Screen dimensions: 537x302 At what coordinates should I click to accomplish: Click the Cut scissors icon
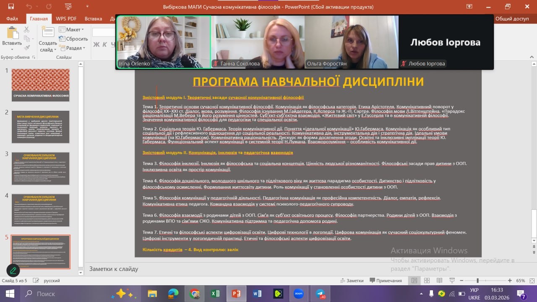[27, 29]
